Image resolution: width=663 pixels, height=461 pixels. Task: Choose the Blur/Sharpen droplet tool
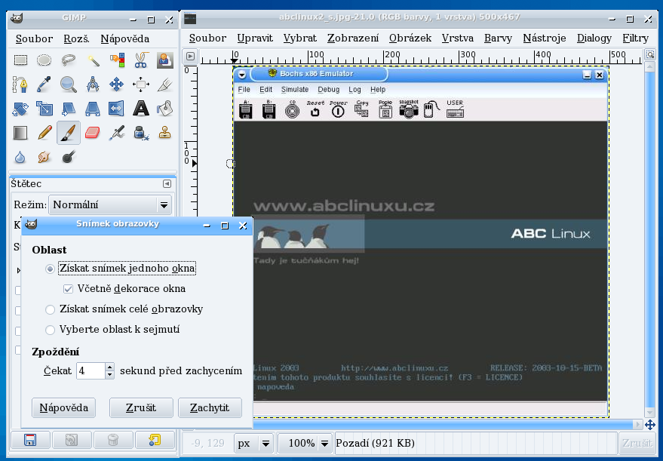coord(20,158)
